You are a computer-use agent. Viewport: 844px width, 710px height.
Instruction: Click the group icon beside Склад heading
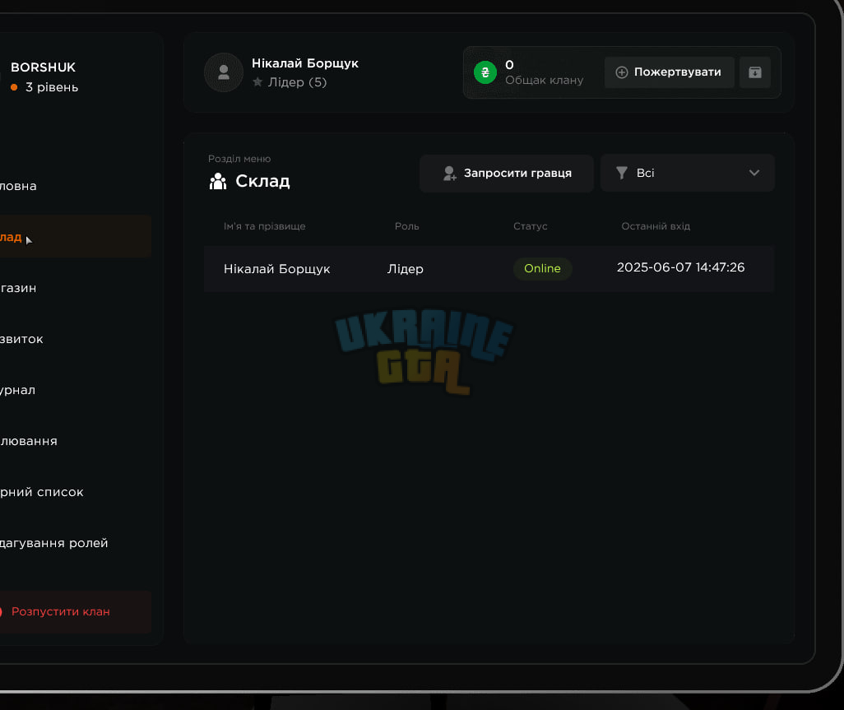pyautogui.click(x=217, y=181)
